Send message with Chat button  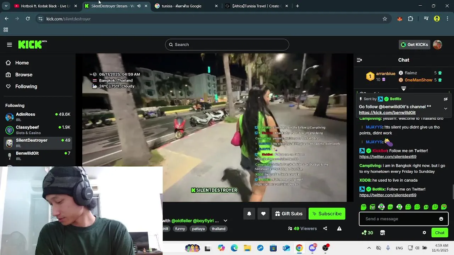click(x=440, y=233)
